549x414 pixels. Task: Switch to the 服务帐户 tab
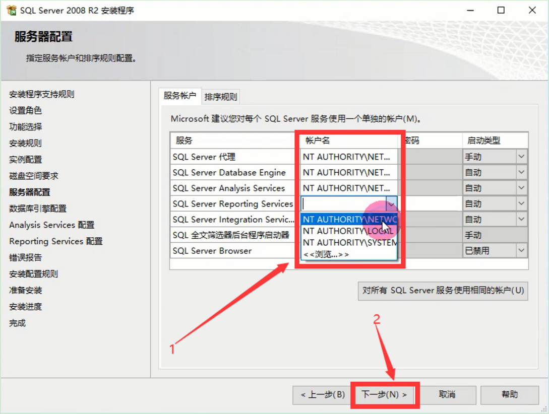(180, 96)
